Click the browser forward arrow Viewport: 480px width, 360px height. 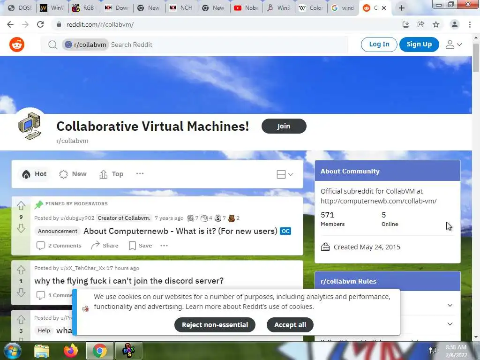[x=25, y=24]
